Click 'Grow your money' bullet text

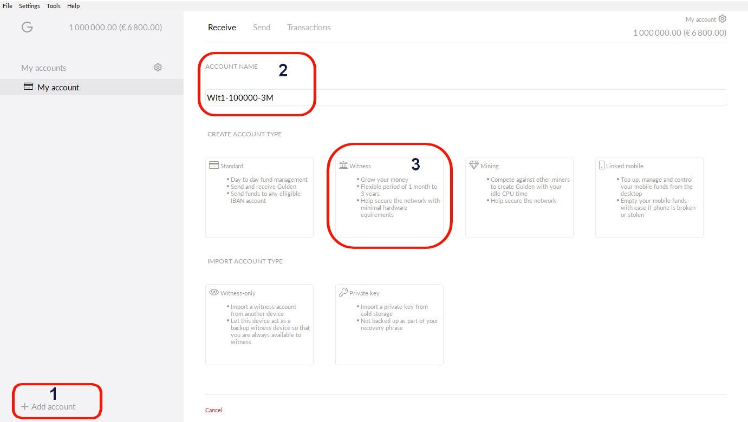point(385,180)
